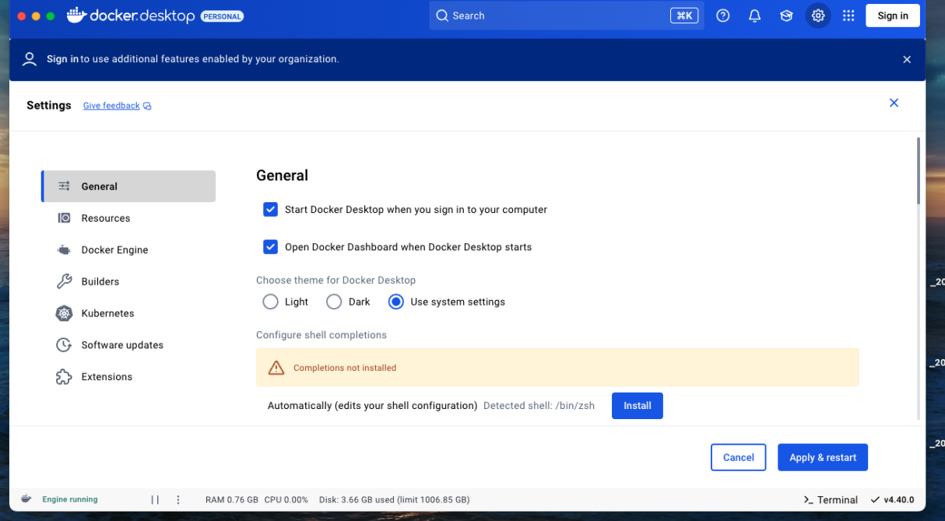Click Install shell completions button
Screen dimensions: 945x521
[x=638, y=406]
